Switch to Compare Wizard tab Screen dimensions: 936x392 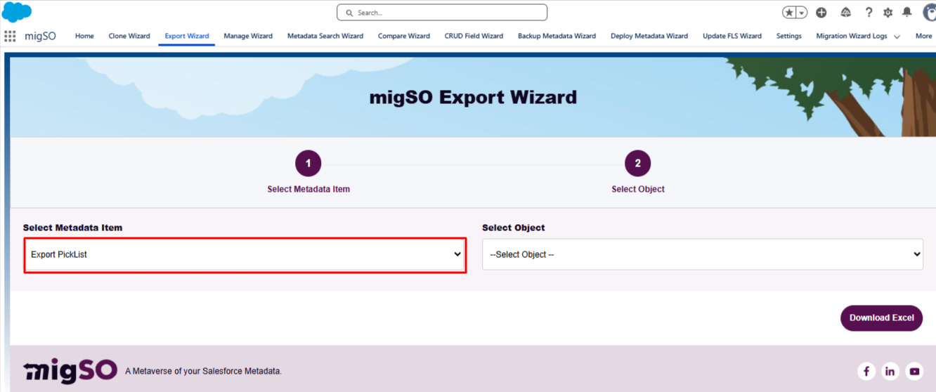click(404, 36)
